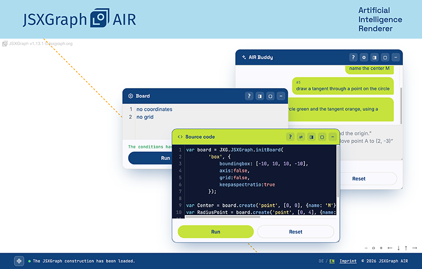Open help for the Board panel
Image resolution: width=422 pixels, height=269 pixels.
point(249,96)
